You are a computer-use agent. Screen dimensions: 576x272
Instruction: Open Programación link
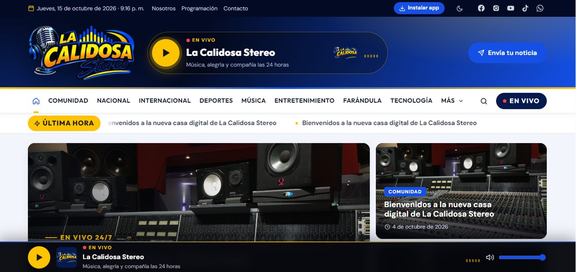[x=199, y=8]
